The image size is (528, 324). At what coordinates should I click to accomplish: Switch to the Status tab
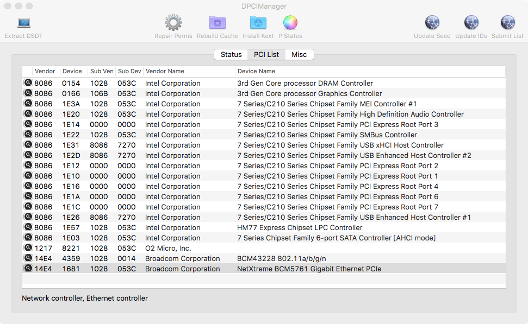pos(231,54)
